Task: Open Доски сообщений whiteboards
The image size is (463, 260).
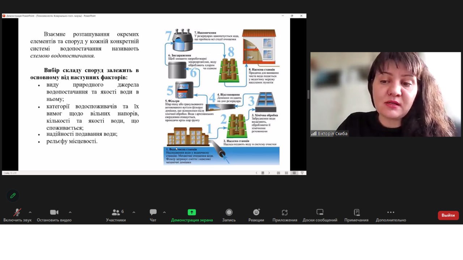Action: [320, 215]
